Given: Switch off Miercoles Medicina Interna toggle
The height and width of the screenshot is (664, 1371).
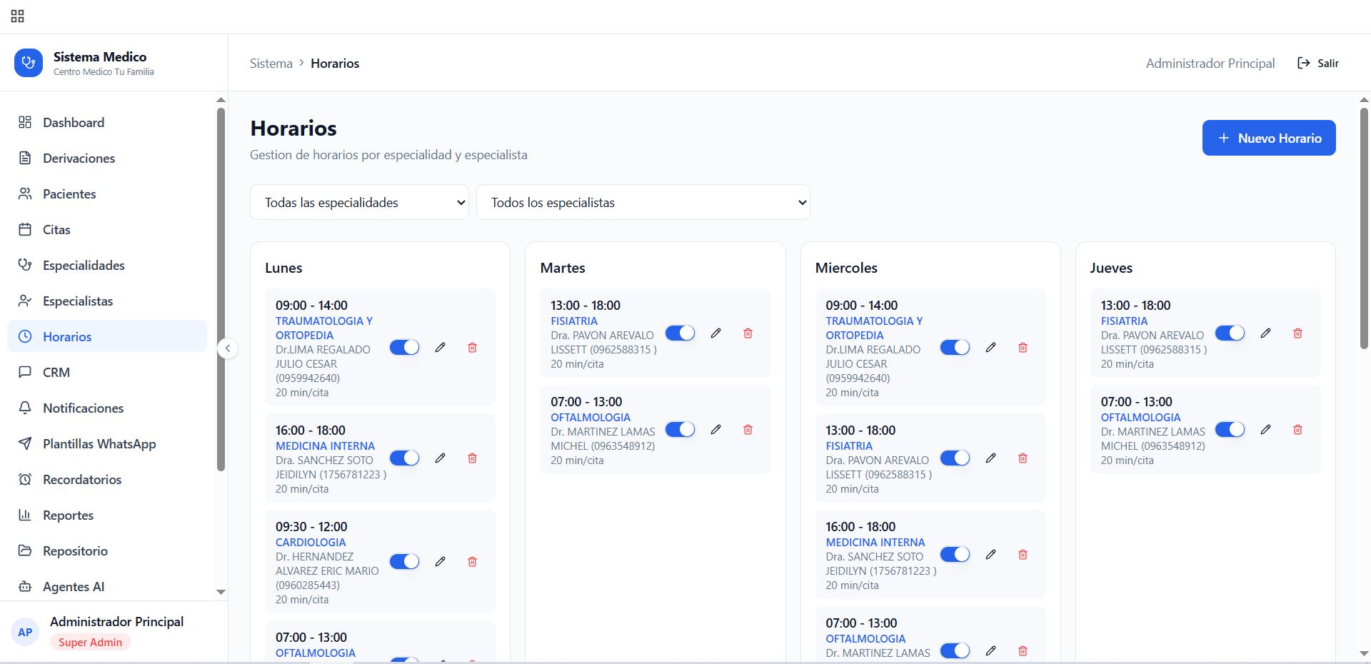Looking at the screenshot, I should (x=955, y=555).
